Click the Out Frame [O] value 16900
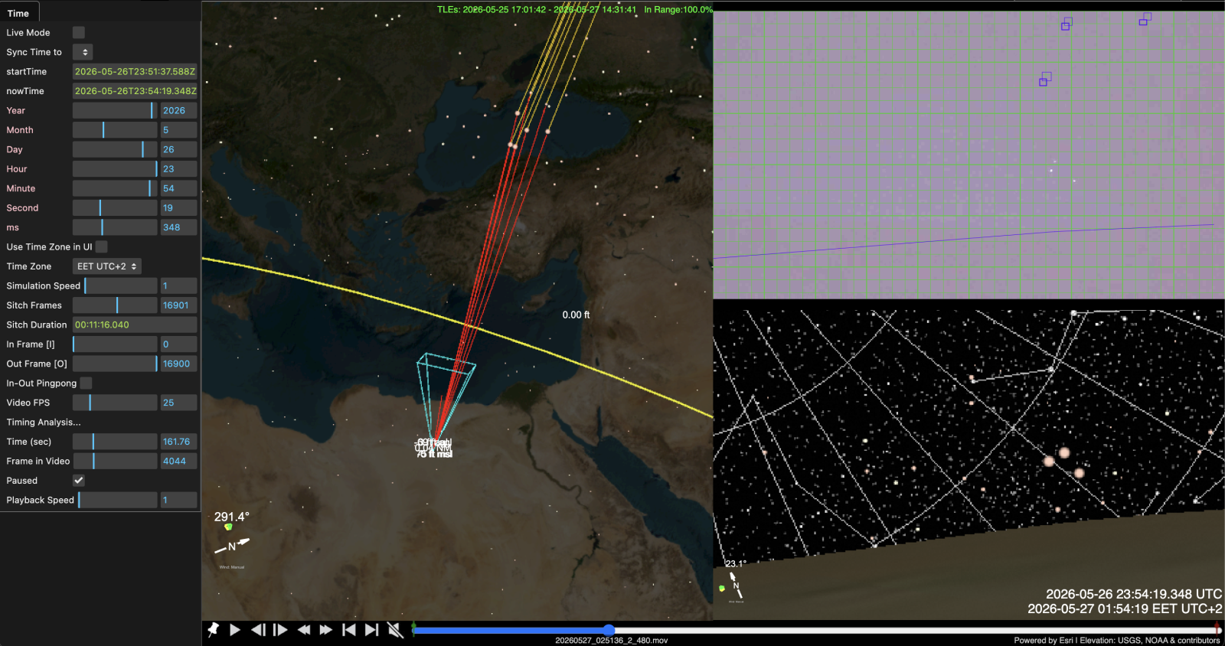The height and width of the screenshot is (646, 1225). point(178,364)
